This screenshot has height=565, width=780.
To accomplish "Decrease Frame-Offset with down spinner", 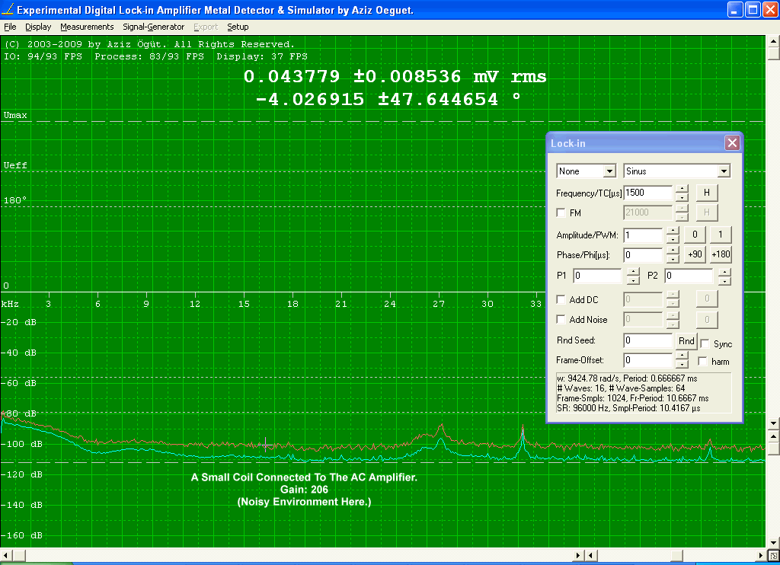I will pyautogui.click(x=682, y=364).
